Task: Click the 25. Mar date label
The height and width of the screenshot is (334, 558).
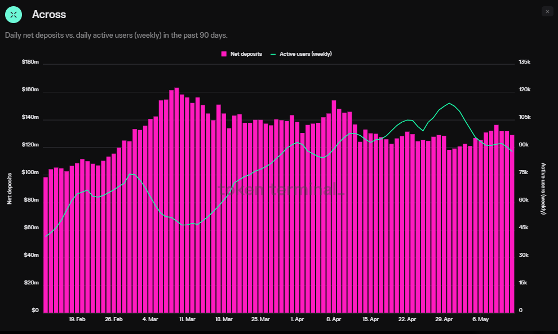Action: (260, 319)
